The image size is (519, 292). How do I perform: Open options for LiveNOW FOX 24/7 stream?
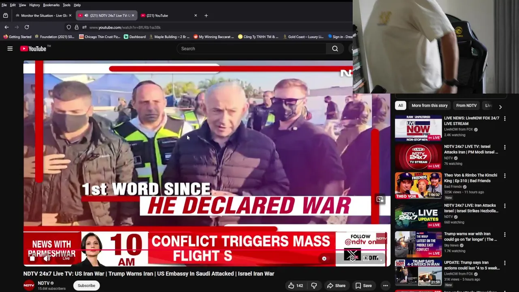(x=505, y=118)
